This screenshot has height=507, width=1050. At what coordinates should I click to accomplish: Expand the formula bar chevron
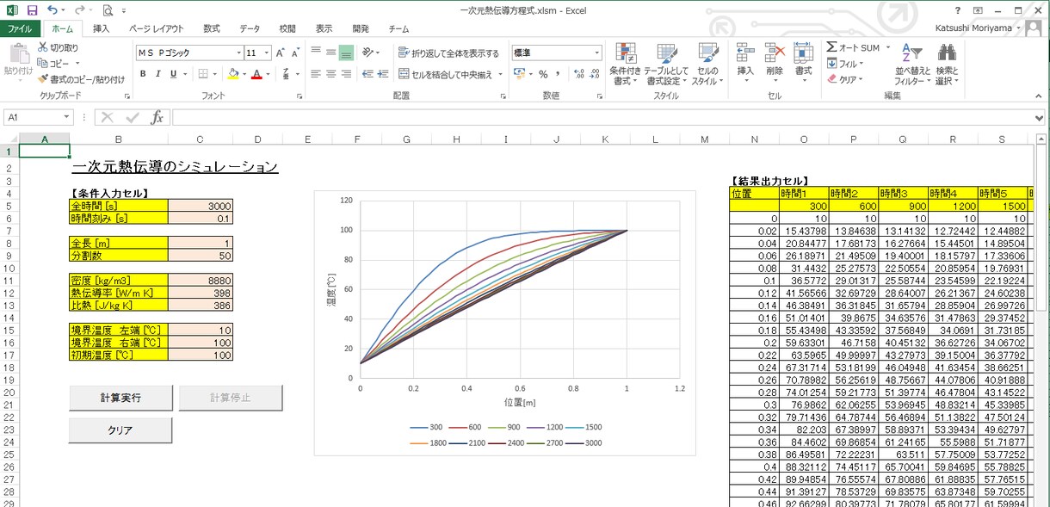(x=1040, y=117)
